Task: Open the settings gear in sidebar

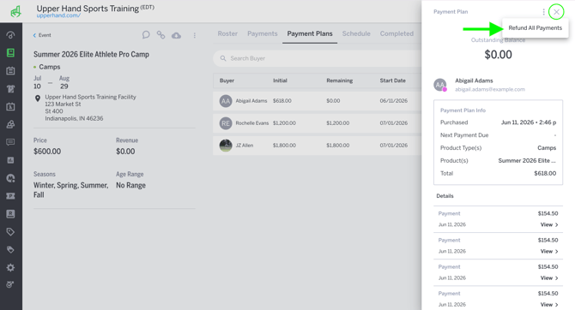Action: 10,267
